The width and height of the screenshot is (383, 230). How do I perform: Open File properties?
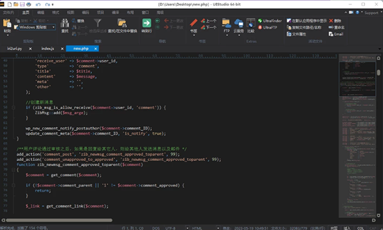[x=296, y=34]
